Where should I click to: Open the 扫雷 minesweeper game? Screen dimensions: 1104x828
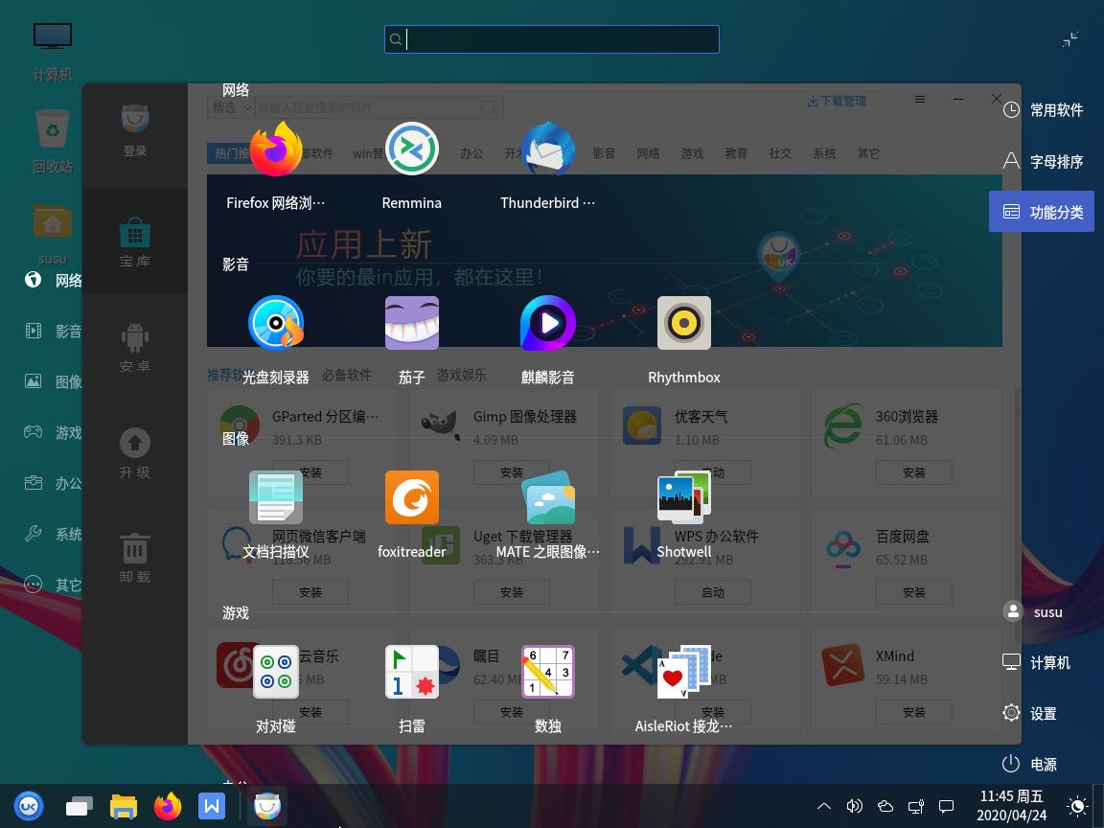[412, 672]
